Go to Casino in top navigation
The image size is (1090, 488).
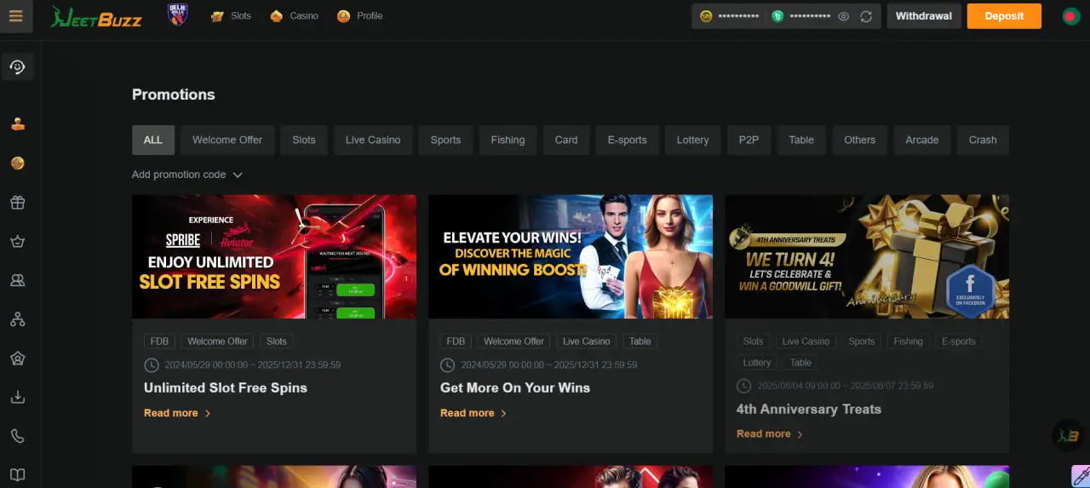click(295, 16)
